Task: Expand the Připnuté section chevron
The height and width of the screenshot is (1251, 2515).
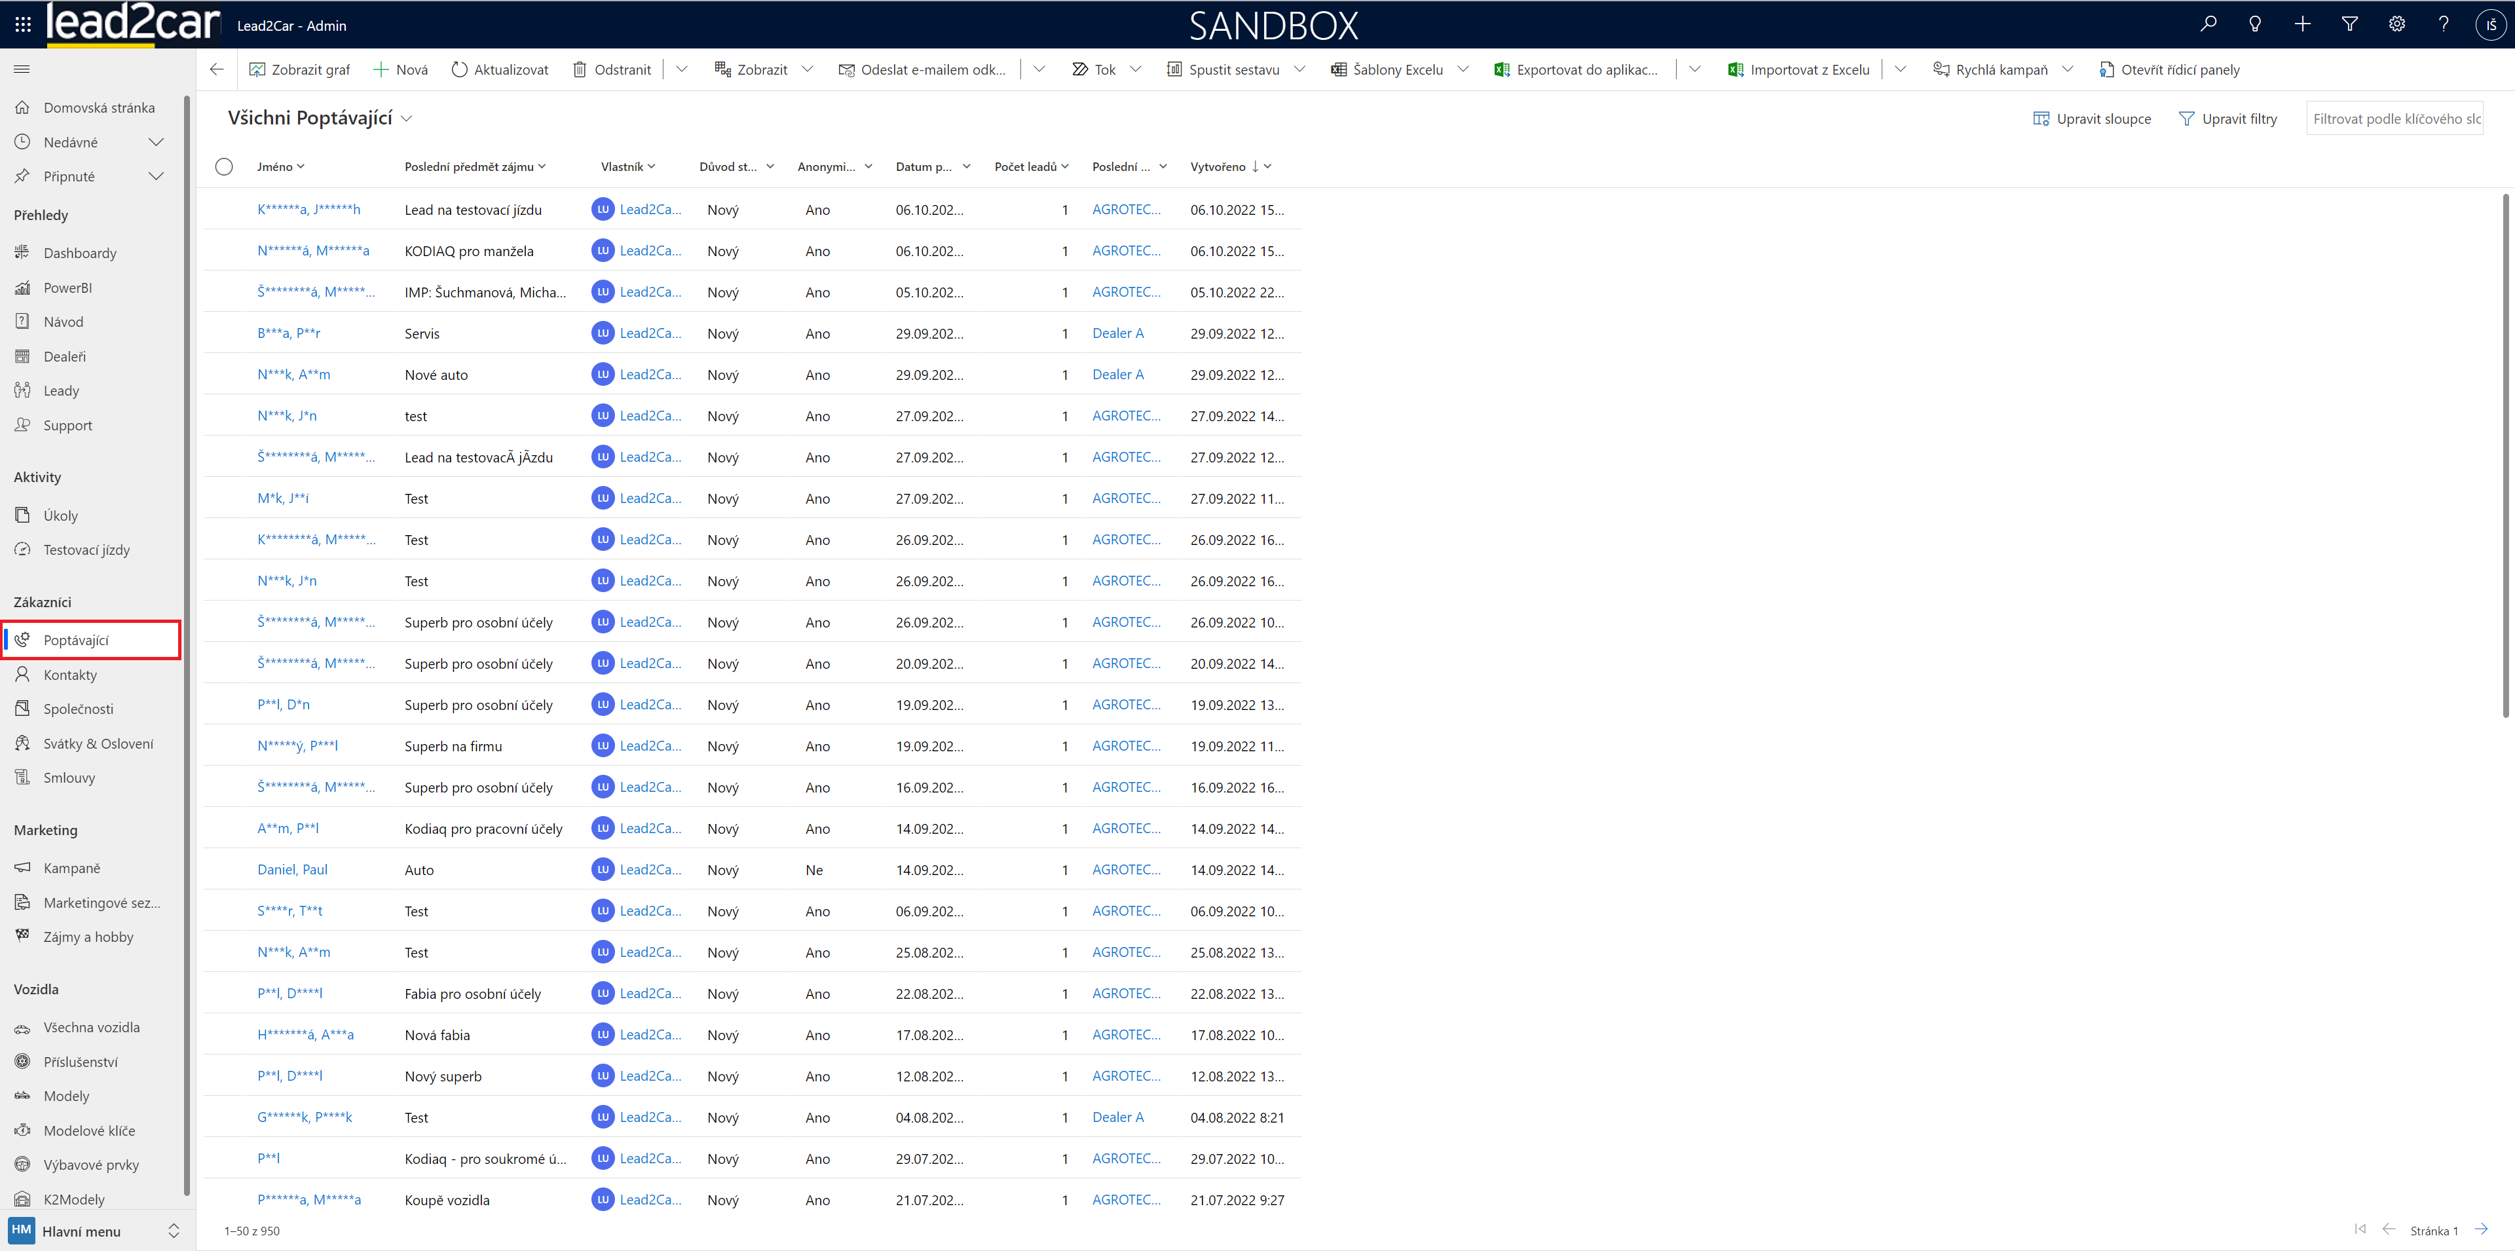Action: pyautogui.click(x=155, y=177)
